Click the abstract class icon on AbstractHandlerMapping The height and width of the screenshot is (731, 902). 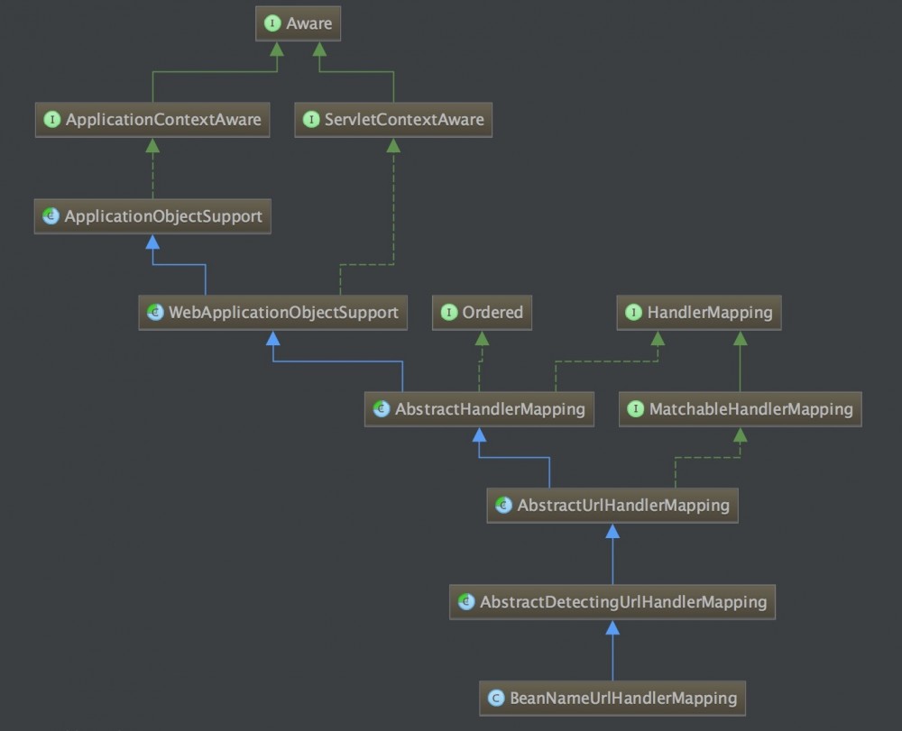[x=379, y=409]
